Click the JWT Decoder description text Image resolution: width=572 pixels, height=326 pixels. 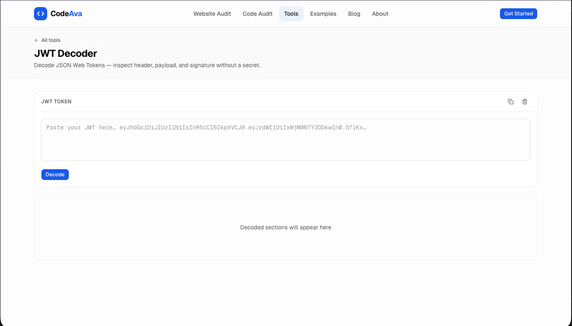[147, 65]
